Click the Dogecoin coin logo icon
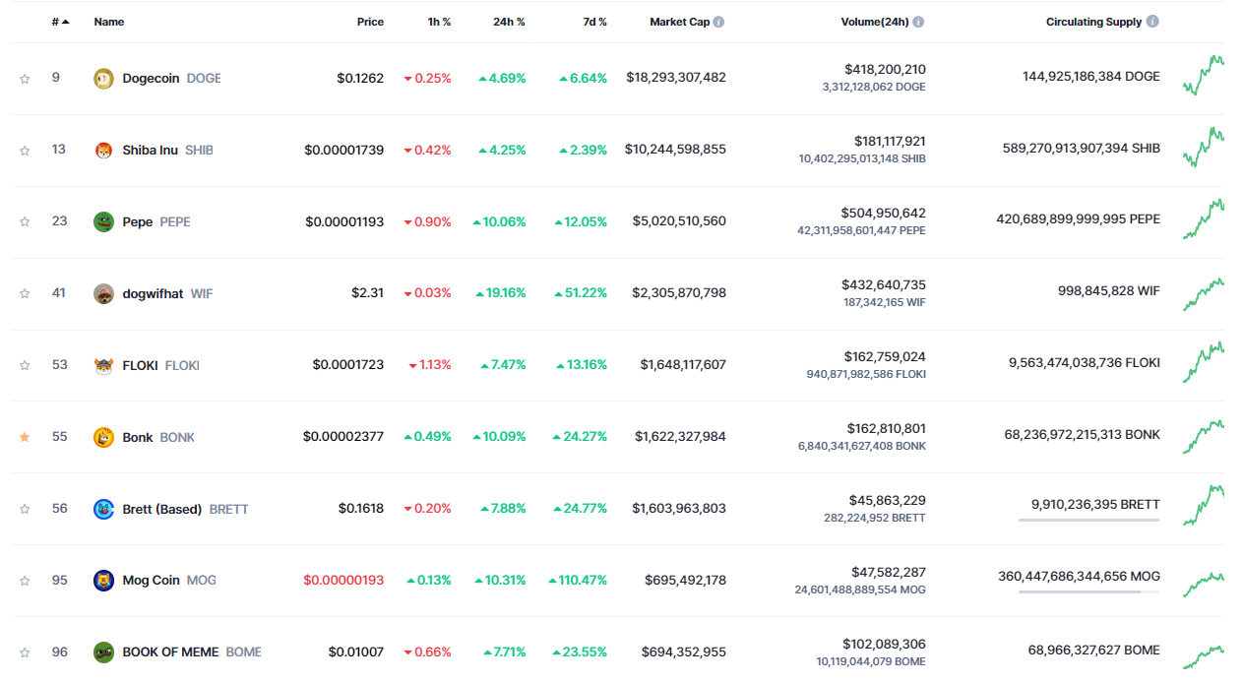The height and width of the screenshot is (682, 1243). click(x=103, y=78)
